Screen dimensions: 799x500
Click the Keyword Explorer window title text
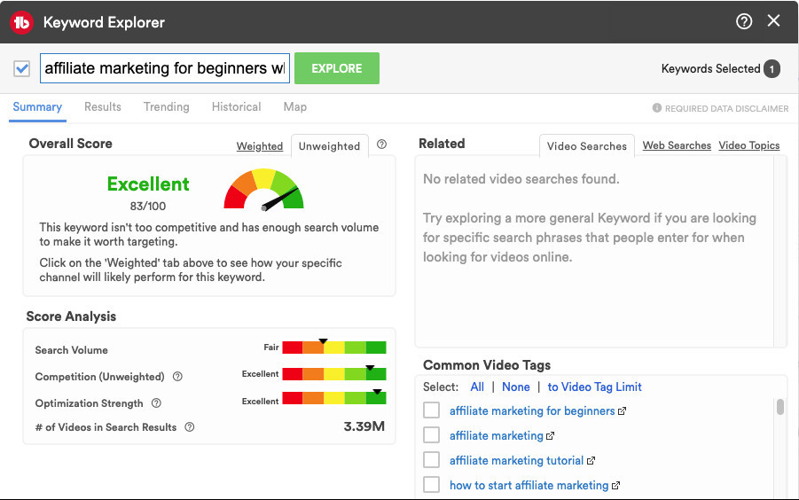coord(104,22)
